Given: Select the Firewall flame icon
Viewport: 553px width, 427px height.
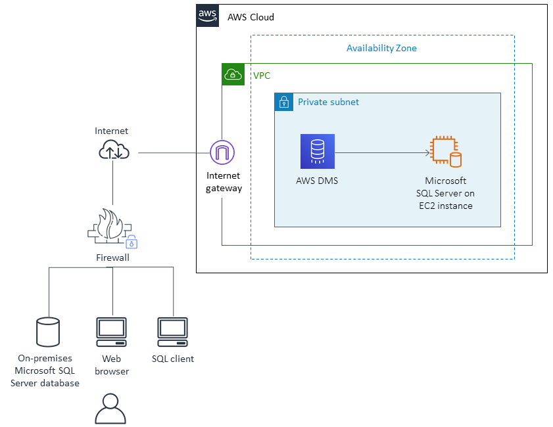Looking at the screenshot, I should point(108,226).
